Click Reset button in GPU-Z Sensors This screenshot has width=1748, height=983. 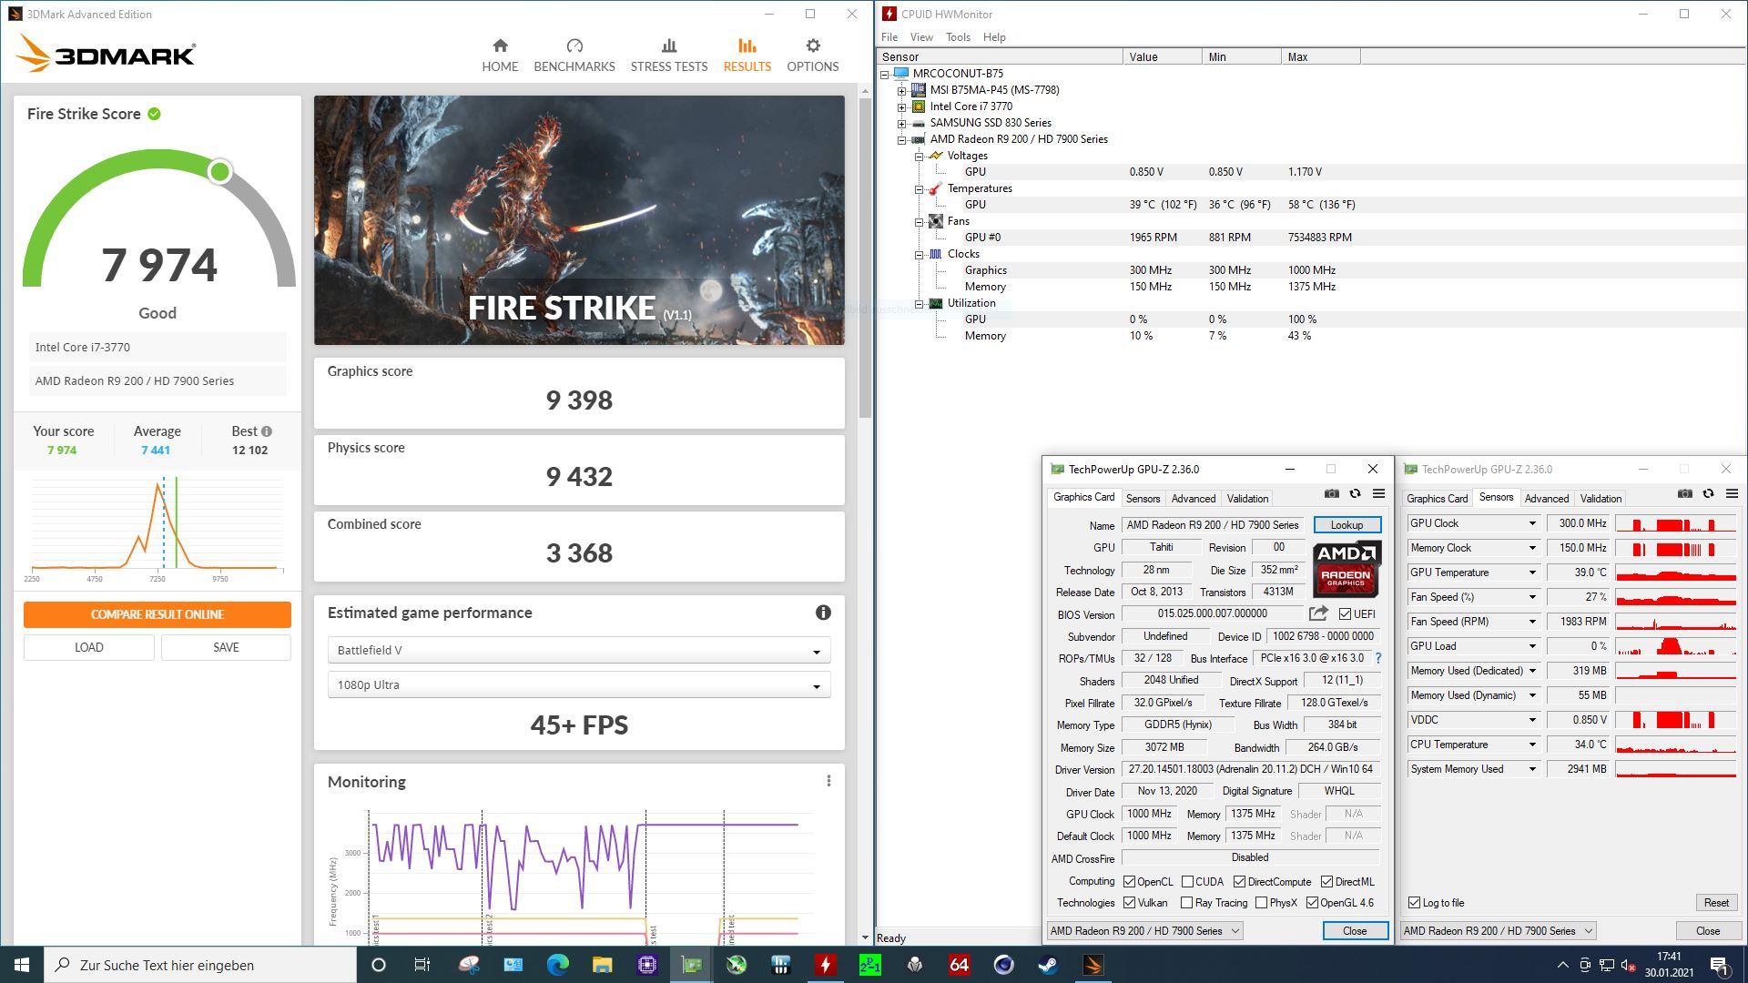click(x=1716, y=903)
